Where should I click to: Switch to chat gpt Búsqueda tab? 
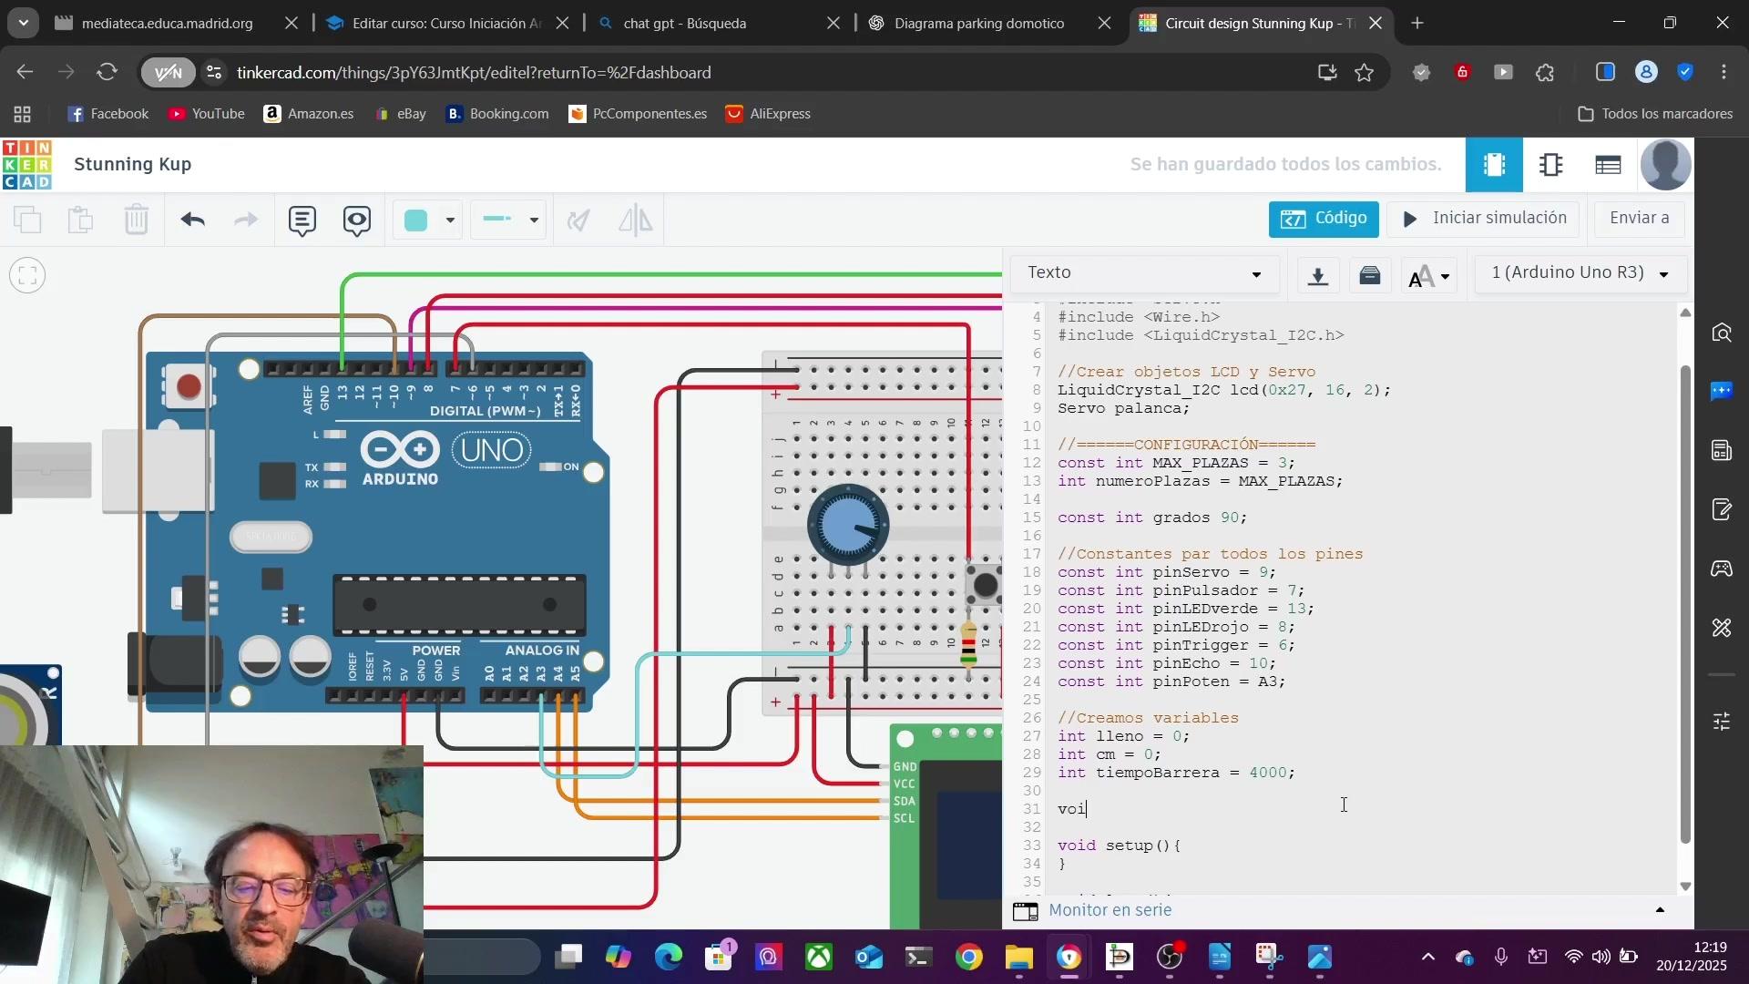684,24
